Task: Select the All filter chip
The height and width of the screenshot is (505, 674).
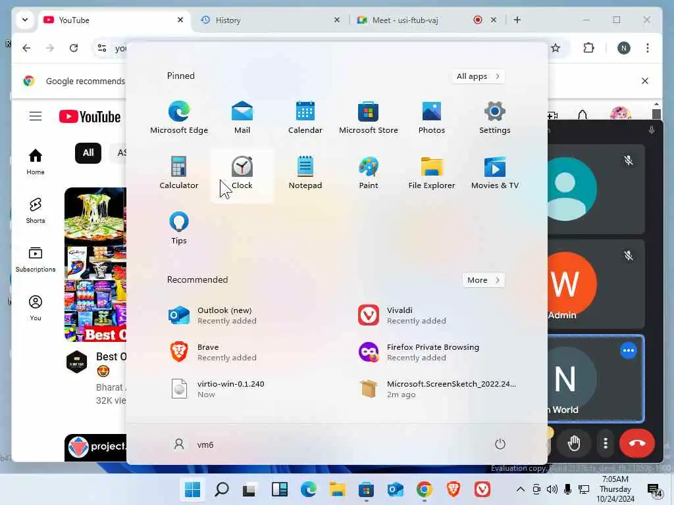Action: [x=88, y=153]
